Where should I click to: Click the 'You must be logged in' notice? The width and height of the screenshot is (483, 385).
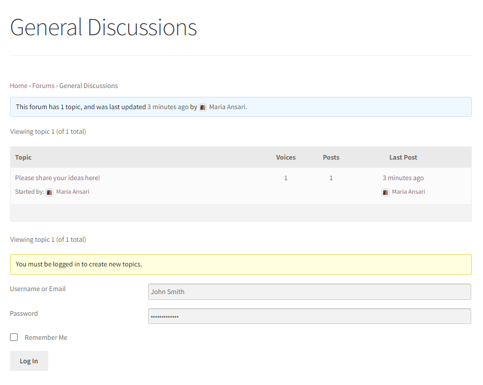pyautogui.click(x=241, y=264)
